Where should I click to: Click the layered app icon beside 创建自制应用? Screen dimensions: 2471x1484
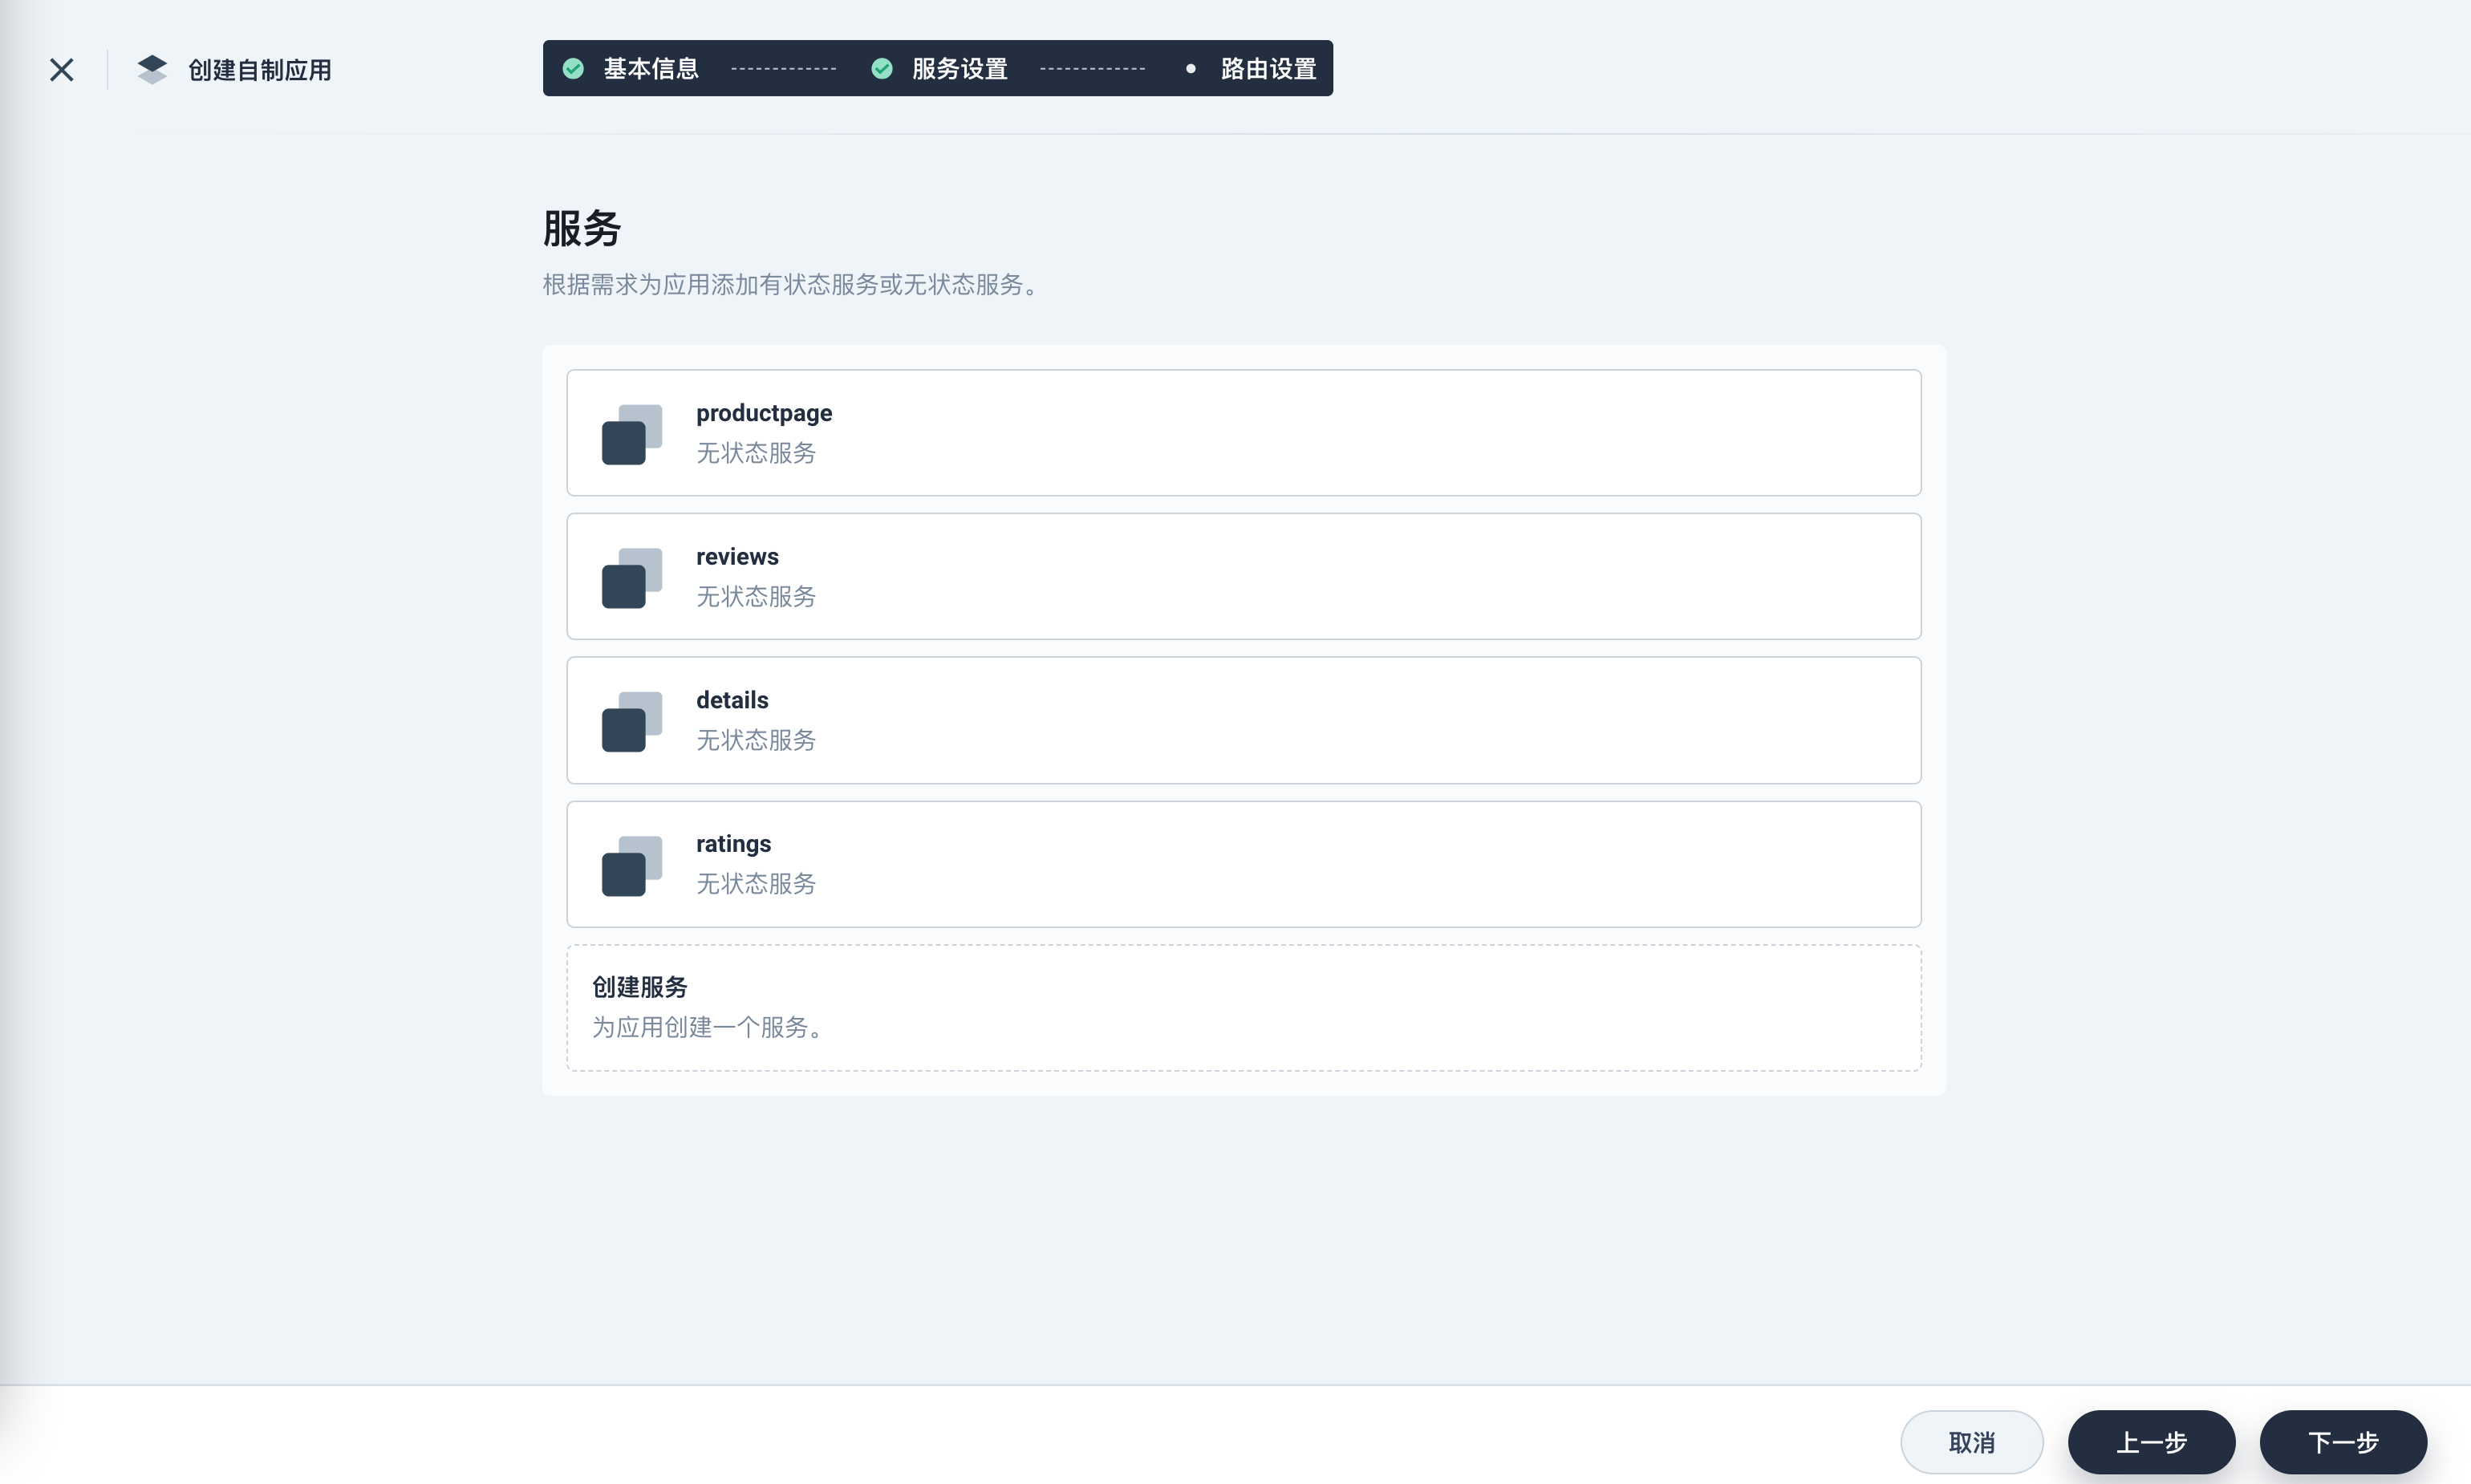point(152,69)
